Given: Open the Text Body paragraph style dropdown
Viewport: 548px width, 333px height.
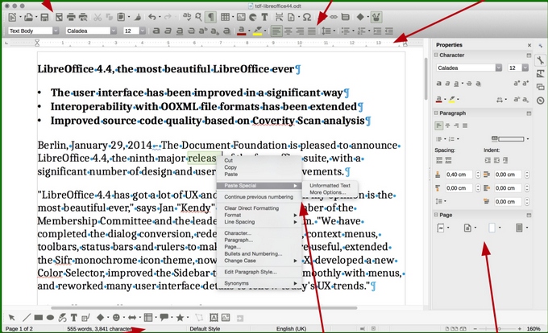Looking at the screenshot, I should [56, 31].
